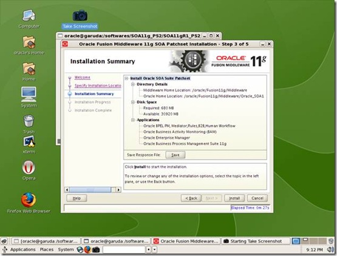Click the Oracle icon in installer title bar

[65, 44]
